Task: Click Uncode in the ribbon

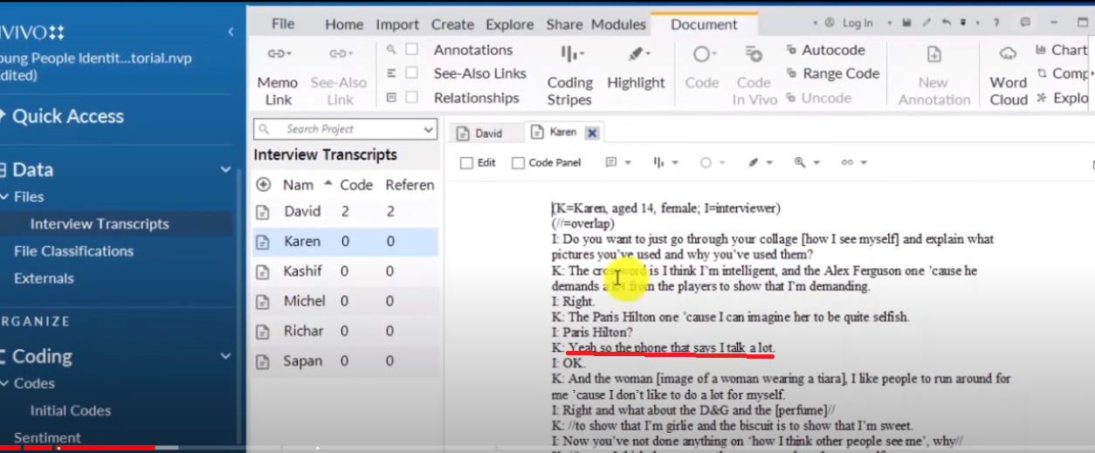Action: [818, 98]
